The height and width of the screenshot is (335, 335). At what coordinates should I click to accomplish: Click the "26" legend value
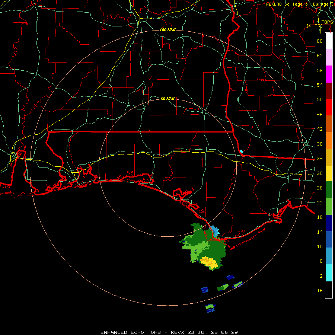(x=320, y=188)
